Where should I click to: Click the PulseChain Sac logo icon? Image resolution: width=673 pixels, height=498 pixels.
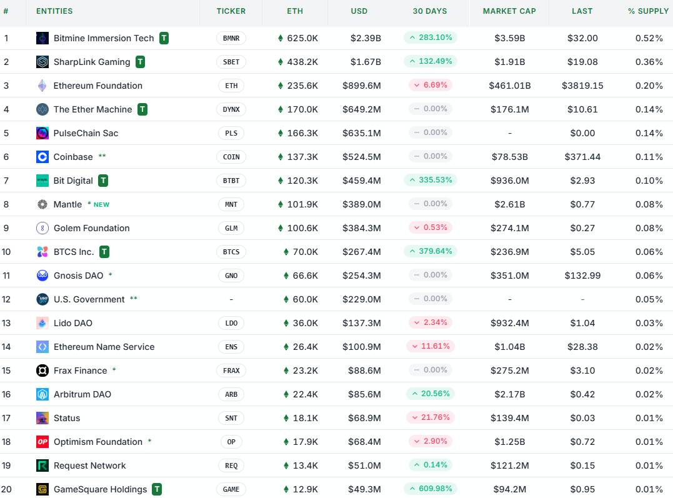coord(42,133)
